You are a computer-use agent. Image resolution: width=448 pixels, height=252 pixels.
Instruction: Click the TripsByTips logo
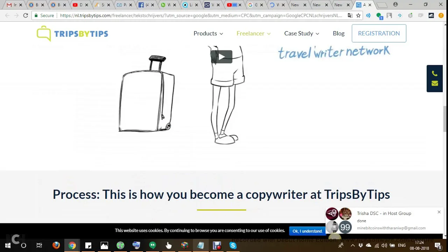coord(72,34)
